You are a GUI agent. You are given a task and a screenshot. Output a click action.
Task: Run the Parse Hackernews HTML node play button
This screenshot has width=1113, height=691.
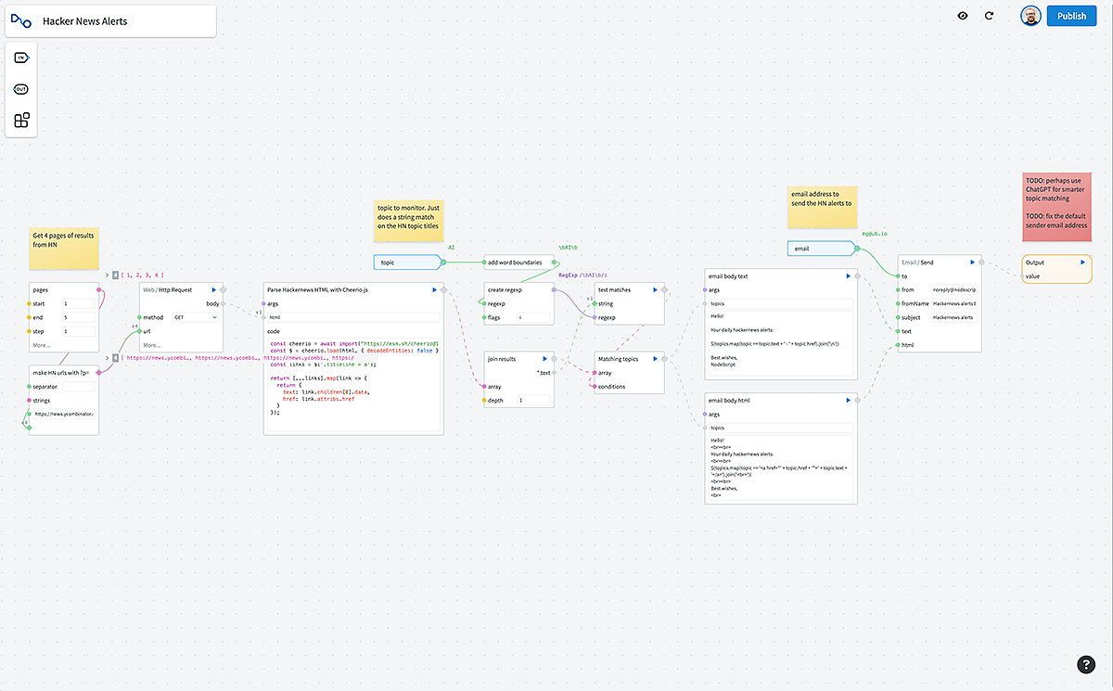click(x=432, y=289)
